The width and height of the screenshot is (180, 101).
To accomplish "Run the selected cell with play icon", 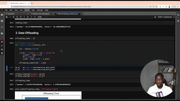I will click(24, 17).
